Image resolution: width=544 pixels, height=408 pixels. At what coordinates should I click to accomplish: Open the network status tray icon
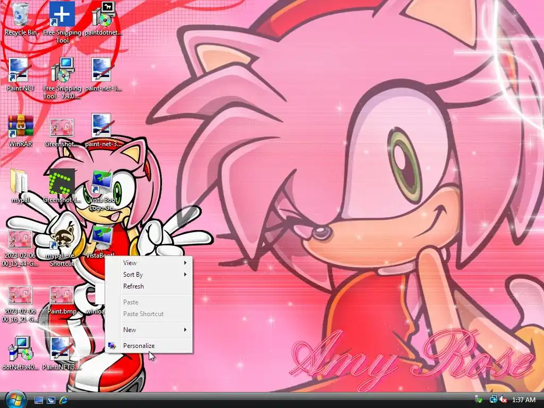493,400
